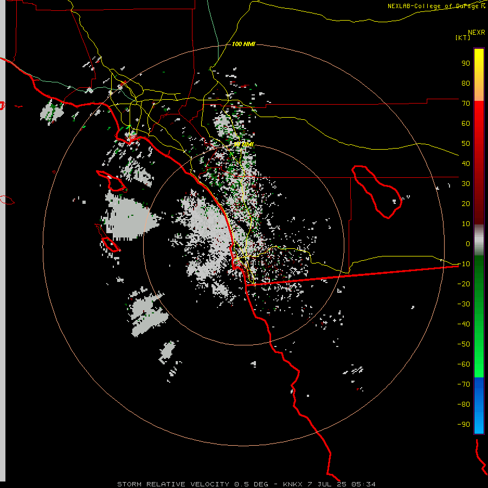Pick the gray zero-velocity color bar segment

coord(479,240)
